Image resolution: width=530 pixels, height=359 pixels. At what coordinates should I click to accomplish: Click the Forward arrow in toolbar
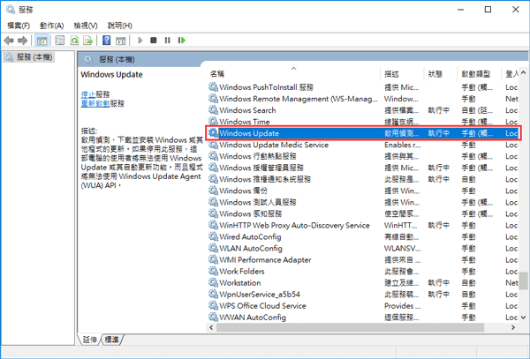[24, 41]
